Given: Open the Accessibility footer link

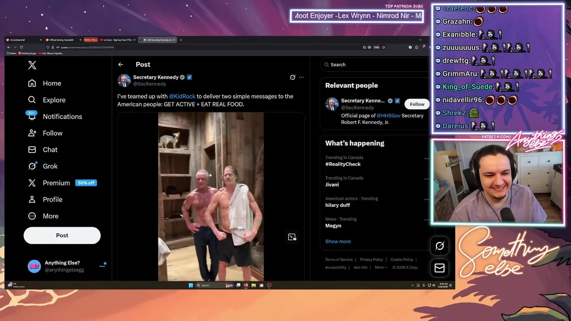Looking at the screenshot, I should pyautogui.click(x=335, y=267).
